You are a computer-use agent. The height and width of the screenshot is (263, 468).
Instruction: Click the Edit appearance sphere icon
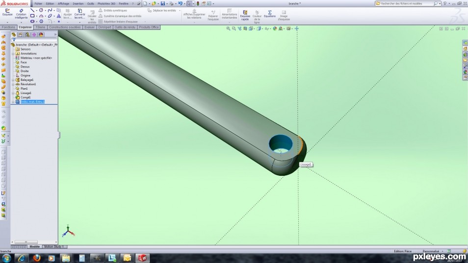[275, 28]
